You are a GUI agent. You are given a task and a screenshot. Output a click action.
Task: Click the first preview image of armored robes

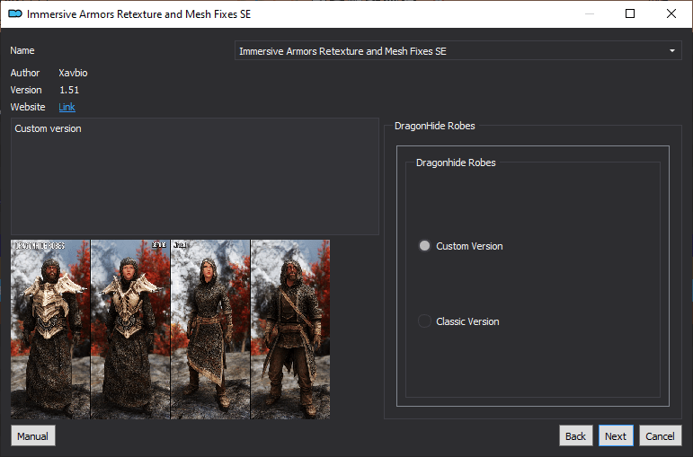click(50, 329)
